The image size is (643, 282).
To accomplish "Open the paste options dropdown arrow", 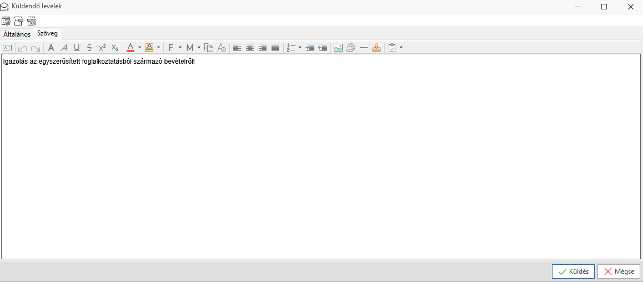I will [x=401, y=48].
